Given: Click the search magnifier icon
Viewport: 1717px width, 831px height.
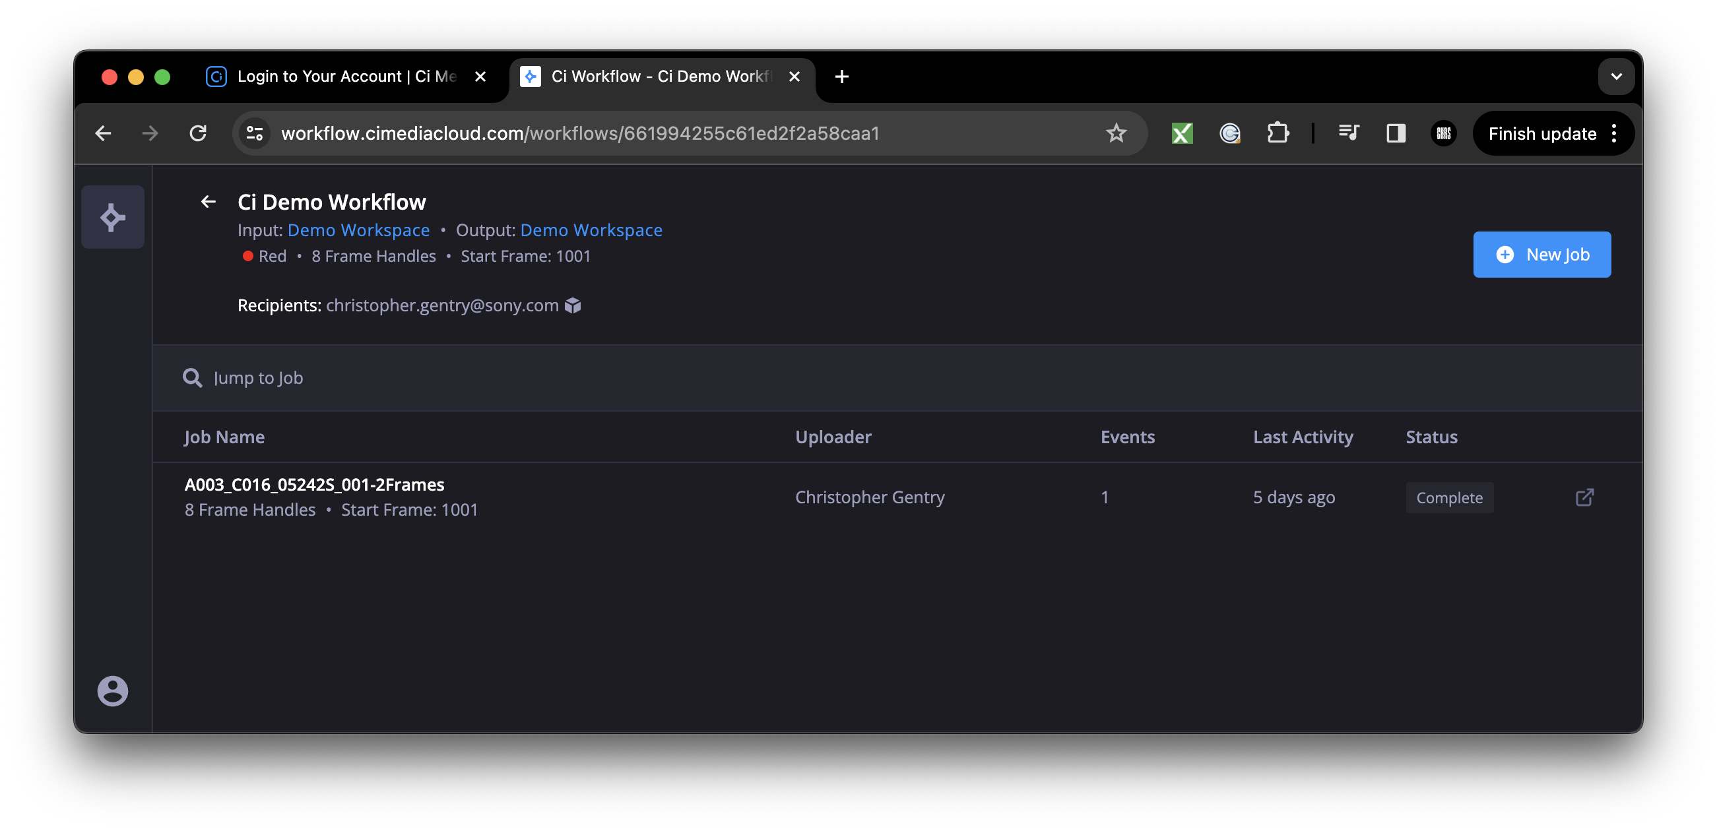Looking at the screenshot, I should pos(193,378).
